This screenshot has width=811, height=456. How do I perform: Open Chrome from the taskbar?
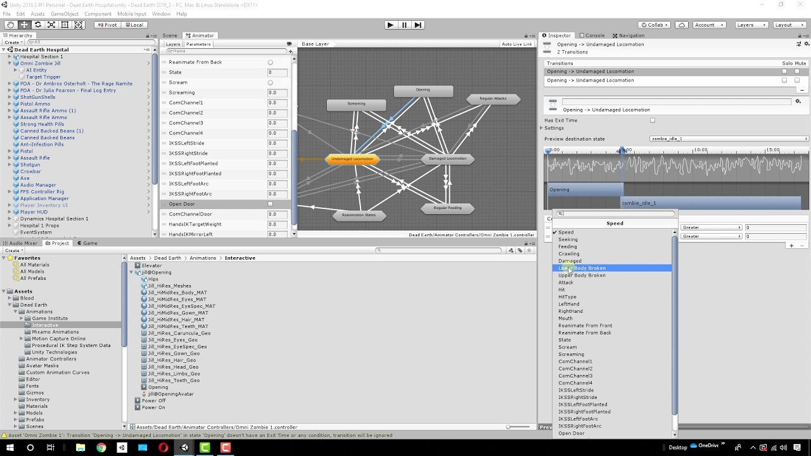(101, 448)
